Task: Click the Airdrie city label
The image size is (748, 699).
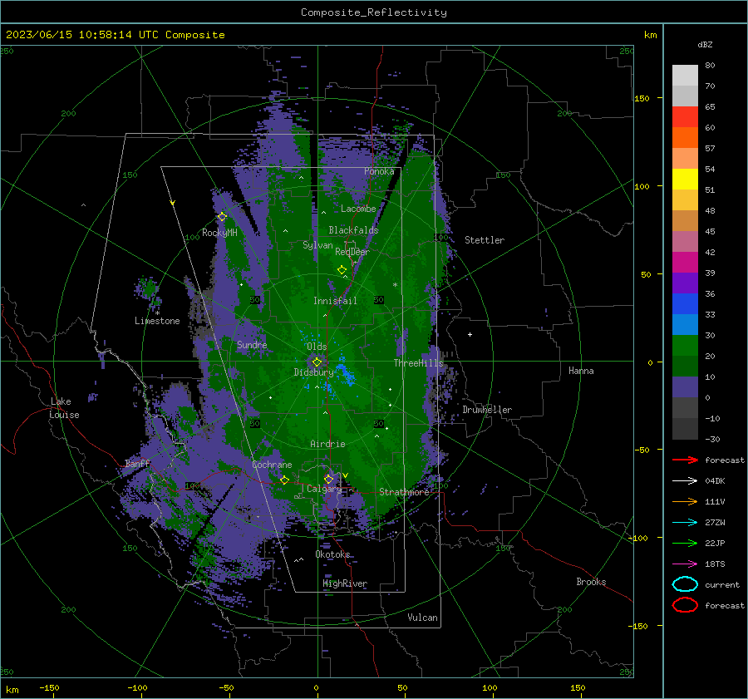Action: point(327,444)
